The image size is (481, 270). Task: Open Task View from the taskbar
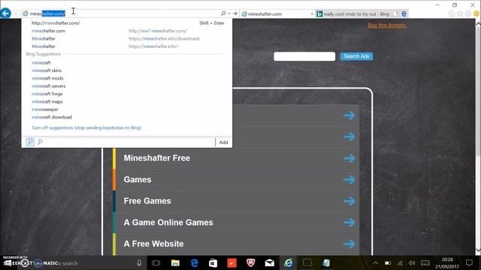[156, 263]
